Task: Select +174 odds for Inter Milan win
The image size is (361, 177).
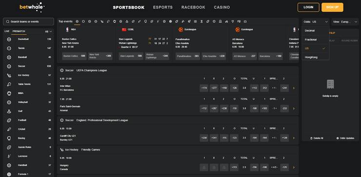Action: tap(204, 88)
